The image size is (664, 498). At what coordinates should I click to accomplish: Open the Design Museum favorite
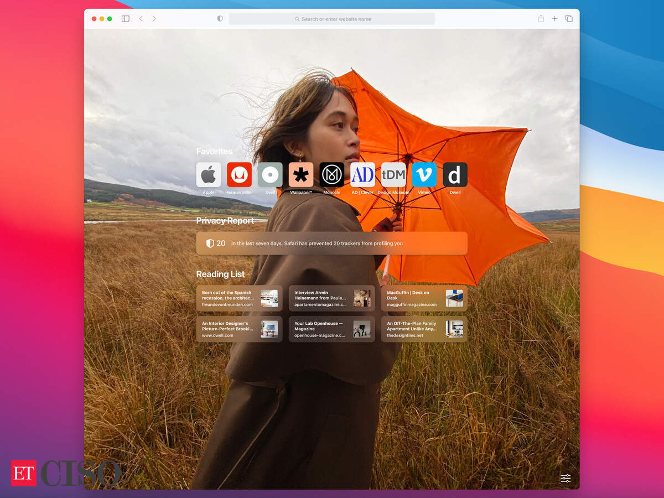pyautogui.click(x=393, y=175)
